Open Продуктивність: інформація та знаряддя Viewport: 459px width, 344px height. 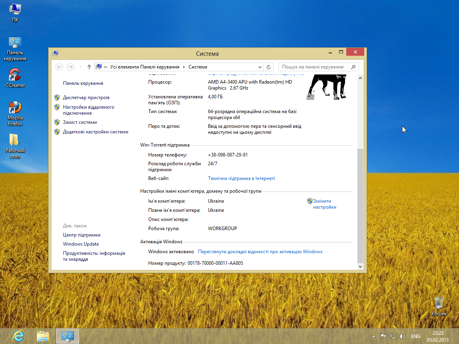click(94, 256)
